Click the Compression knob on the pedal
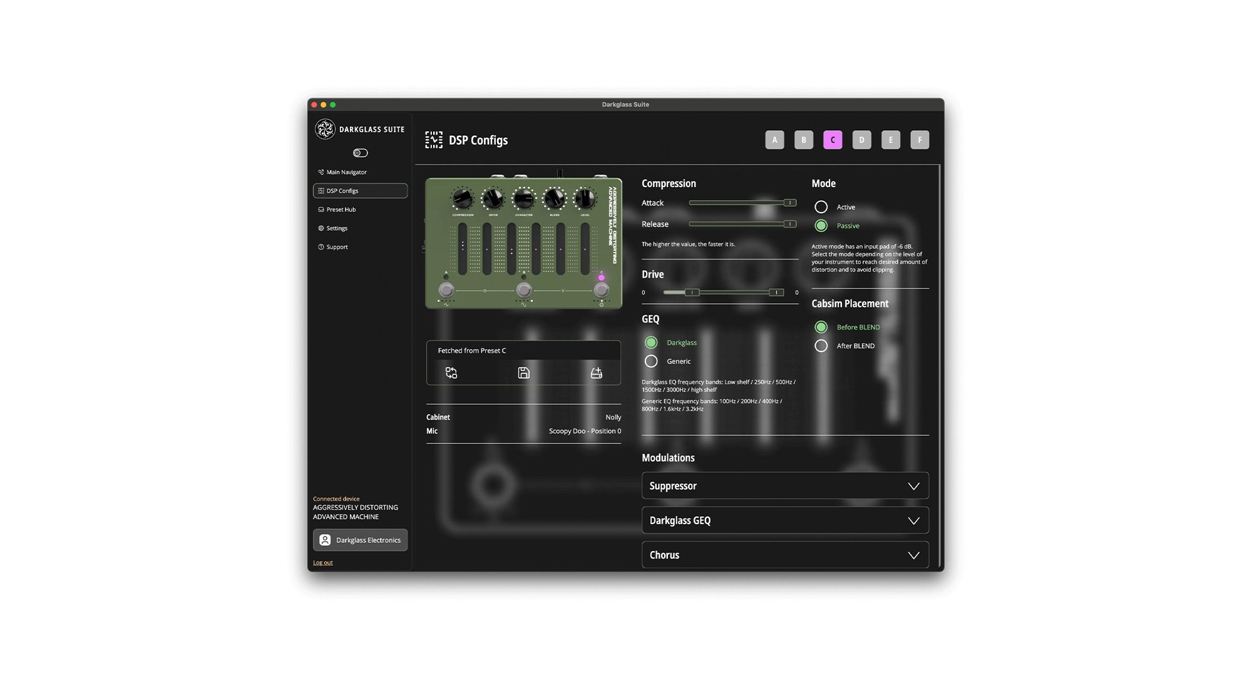 tap(463, 199)
